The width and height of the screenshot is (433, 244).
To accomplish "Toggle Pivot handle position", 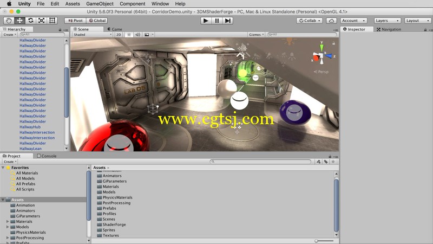I will tap(75, 21).
